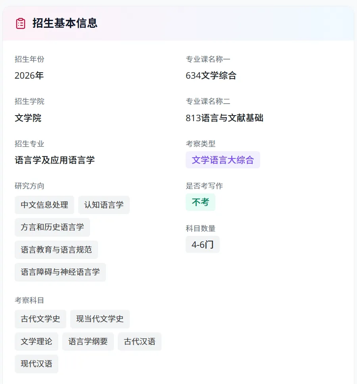Screen dimensions: 357x384
Task: Click the 634文学综合 course name
Action: click(211, 75)
